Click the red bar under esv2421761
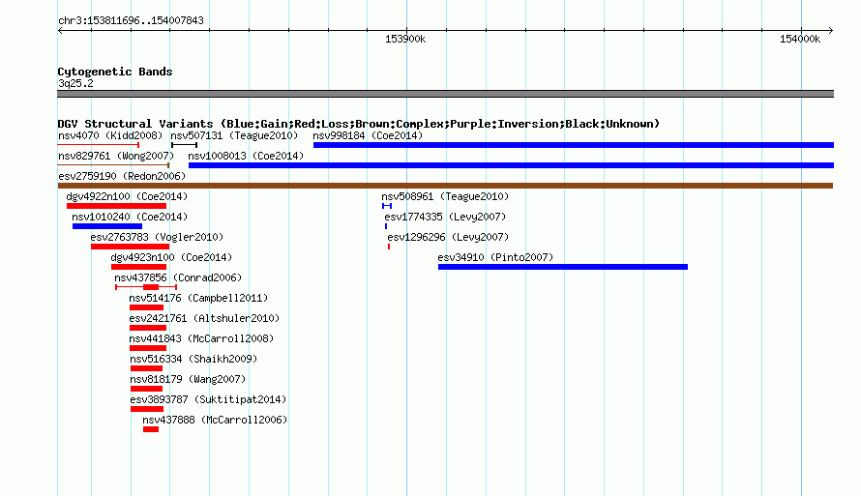 (148, 328)
